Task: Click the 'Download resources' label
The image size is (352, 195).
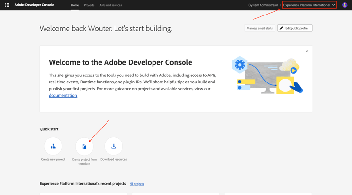Action: [114, 159]
